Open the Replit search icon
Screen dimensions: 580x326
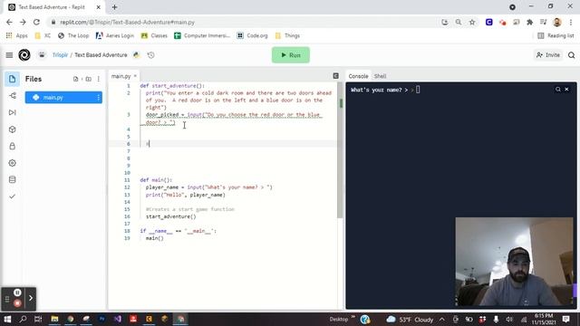(572, 55)
